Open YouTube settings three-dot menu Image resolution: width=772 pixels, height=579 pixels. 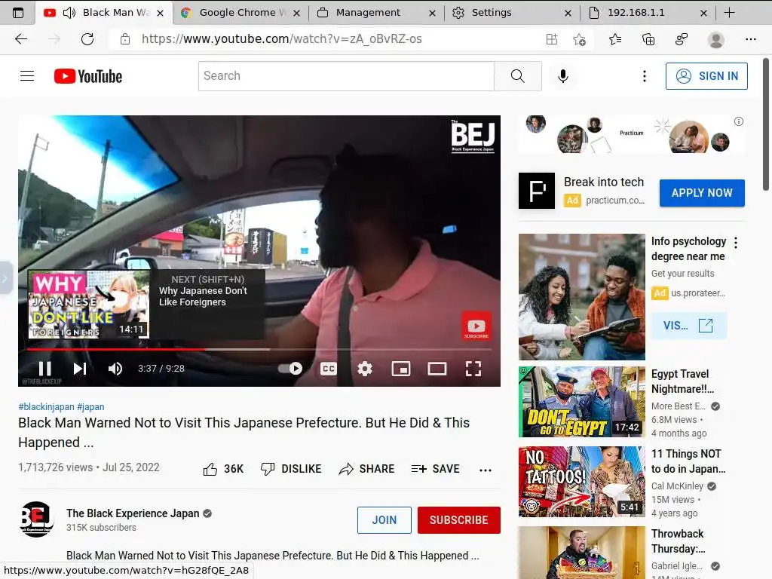click(644, 76)
